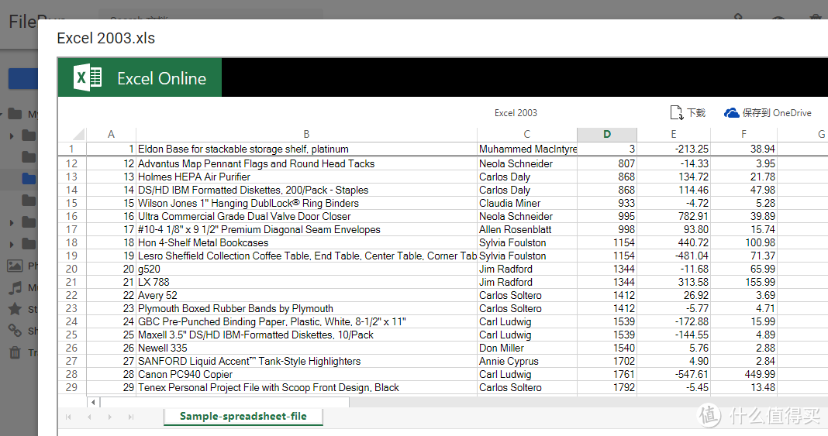Screen dimensions: 828x436
Task: Open the Starred item in FileRun sidebar
Action: coord(16,309)
